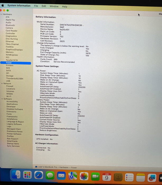
Task: Click Full Charge Capacity value 3970
Action: 88,53
